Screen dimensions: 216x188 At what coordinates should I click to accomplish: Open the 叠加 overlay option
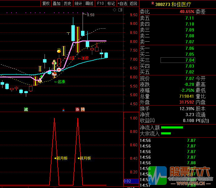point(56,3)
